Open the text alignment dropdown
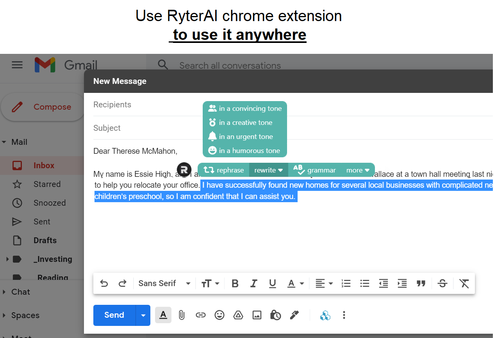Screen dimensions: 496x338 click(x=324, y=283)
